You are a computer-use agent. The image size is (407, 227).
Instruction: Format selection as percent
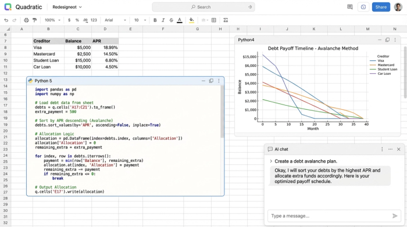[x=77, y=20]
